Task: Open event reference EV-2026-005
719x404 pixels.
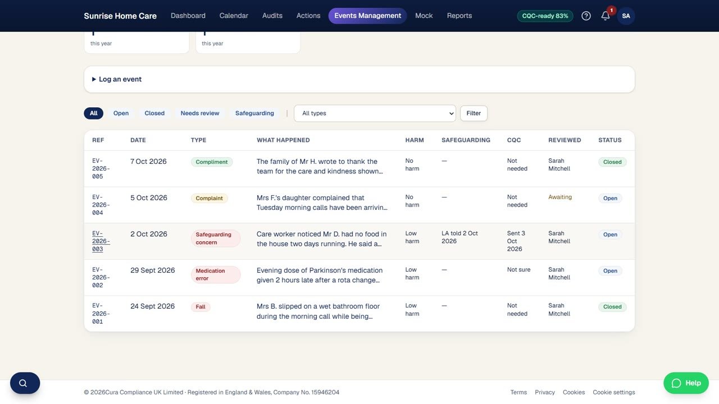Action: [101, 169]
